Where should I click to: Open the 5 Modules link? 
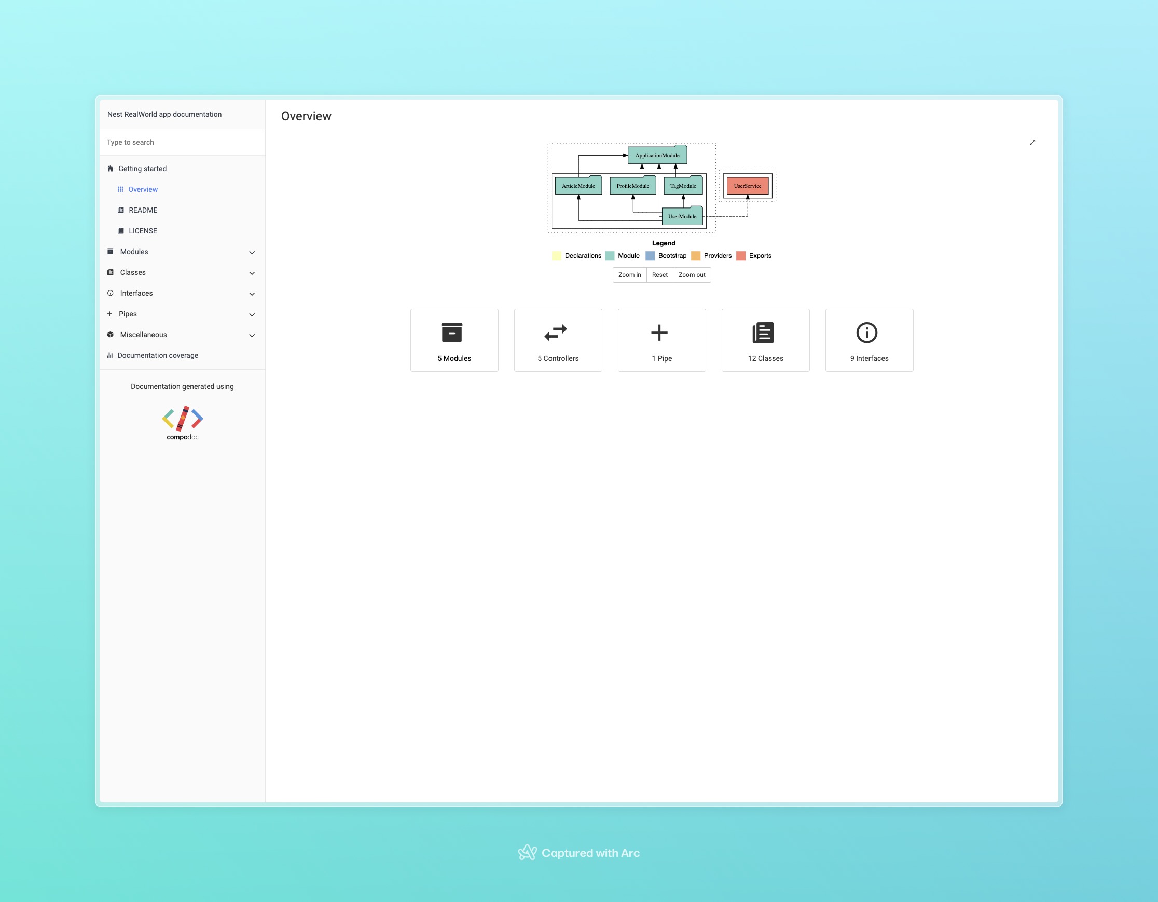pos(454,358)
